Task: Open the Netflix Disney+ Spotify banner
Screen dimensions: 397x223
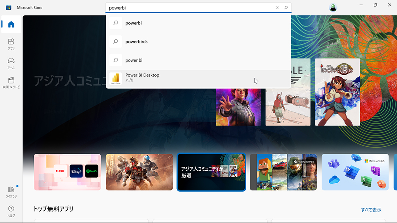Action: tap(67, 172)
